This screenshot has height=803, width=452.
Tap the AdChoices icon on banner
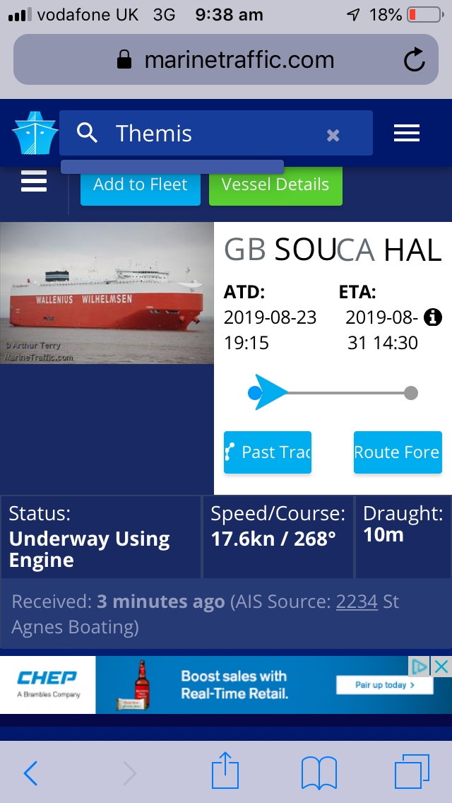(420, 666)
